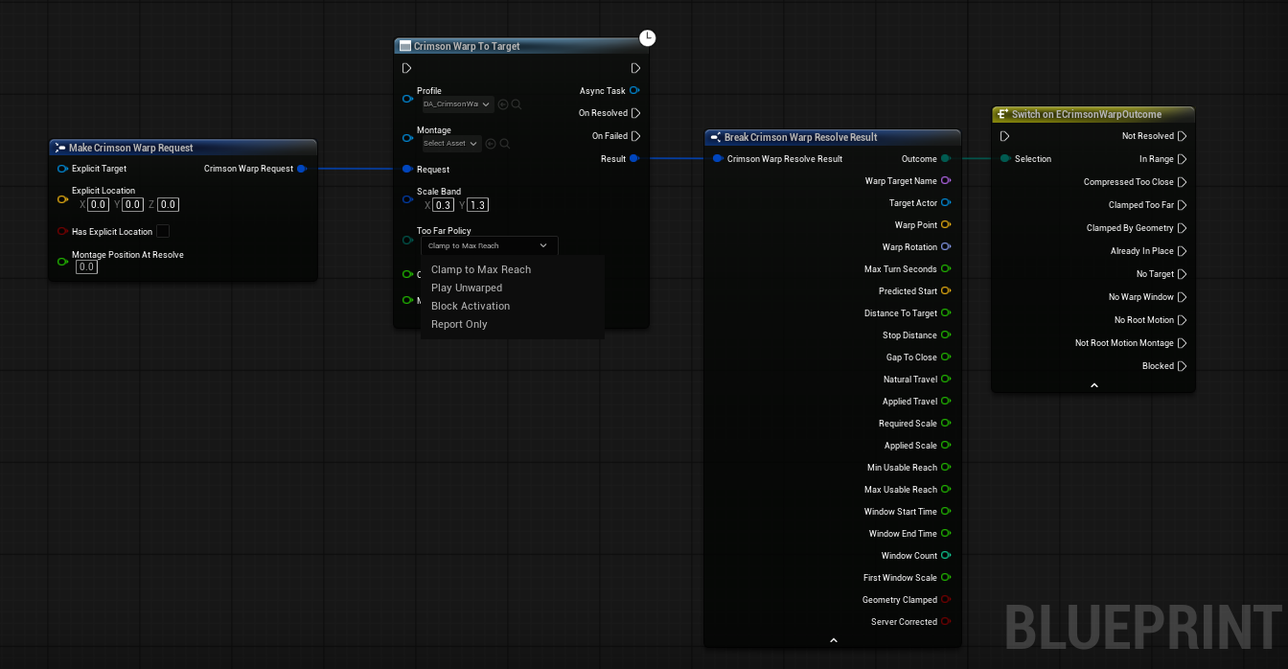This screenshot has width=1288, height=669.
Task: Collapse the Switch on ECrimsonWarpOutcome node pins
Action: pyautogui.click(x=1093, y=385)
